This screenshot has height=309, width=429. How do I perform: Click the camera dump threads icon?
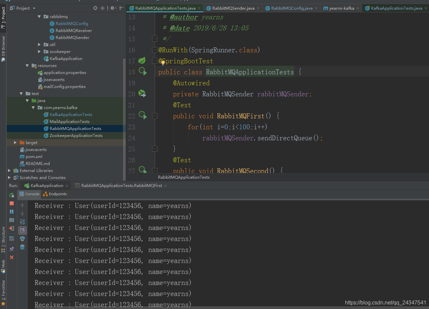click(x=12, y=220)
